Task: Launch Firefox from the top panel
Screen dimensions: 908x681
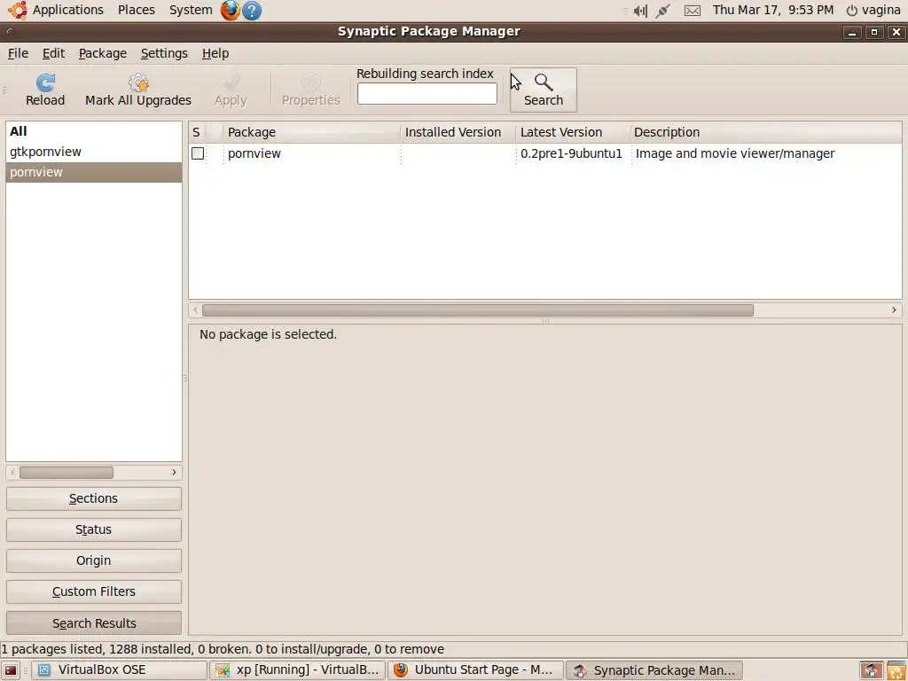Action: [x=230, y=10]
